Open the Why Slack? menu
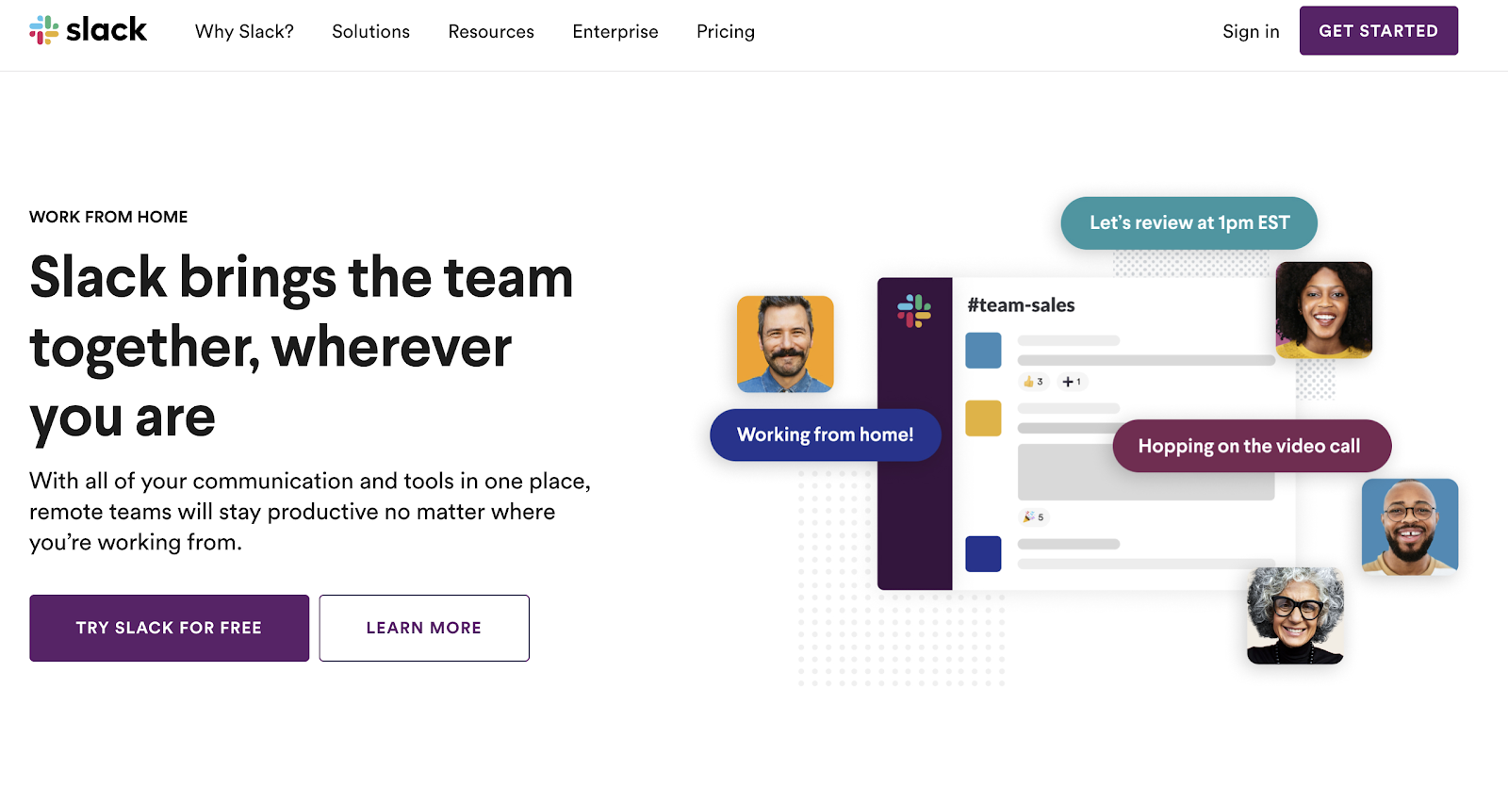The width and height of the screenshot is (1508, 803). pos(244,31)
